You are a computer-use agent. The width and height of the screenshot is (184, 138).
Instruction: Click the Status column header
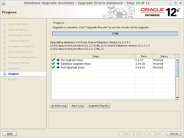coord(163,56)
